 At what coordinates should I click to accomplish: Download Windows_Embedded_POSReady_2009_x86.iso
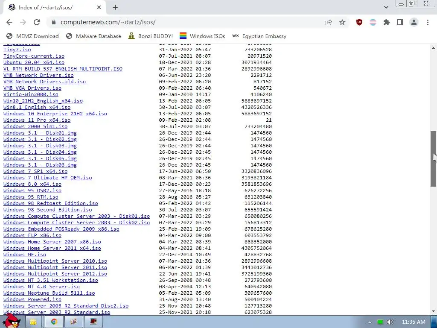pos(61,229)
